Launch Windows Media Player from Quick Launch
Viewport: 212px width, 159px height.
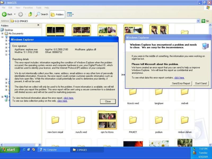pos(34,149)
